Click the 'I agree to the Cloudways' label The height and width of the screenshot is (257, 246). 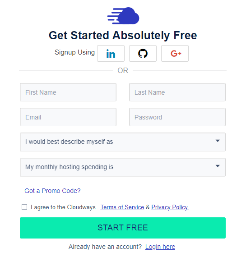pos(63,207)
